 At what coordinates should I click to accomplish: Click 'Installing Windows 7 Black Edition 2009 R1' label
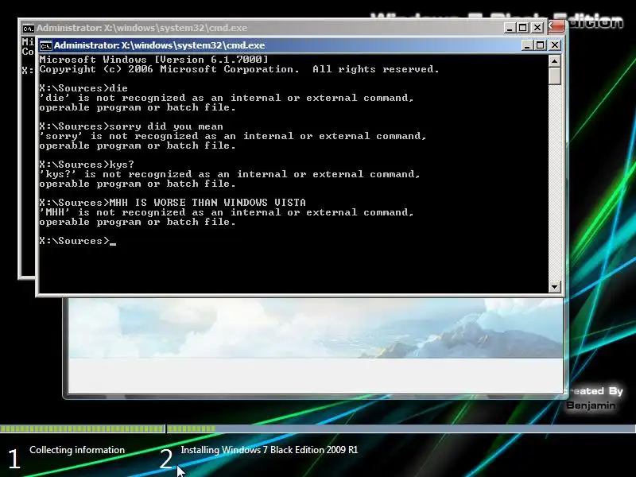270,450
